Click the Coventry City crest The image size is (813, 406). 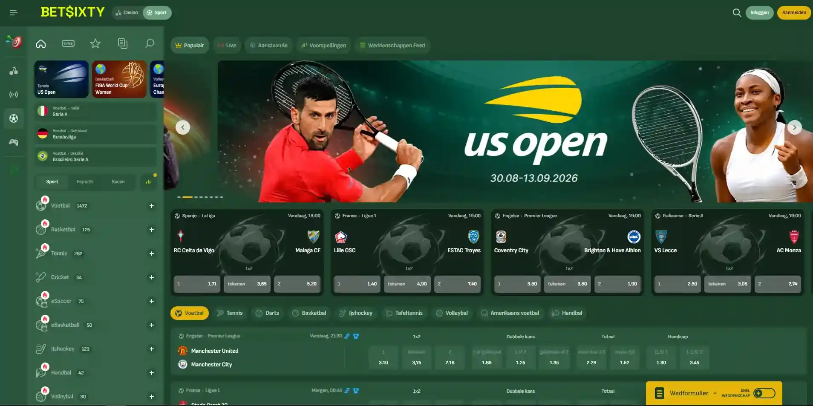[x=501, y=236]
